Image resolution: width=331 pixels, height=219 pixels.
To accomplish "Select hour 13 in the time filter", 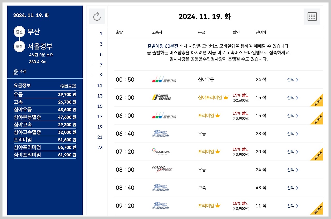I will tap(100, 96).
